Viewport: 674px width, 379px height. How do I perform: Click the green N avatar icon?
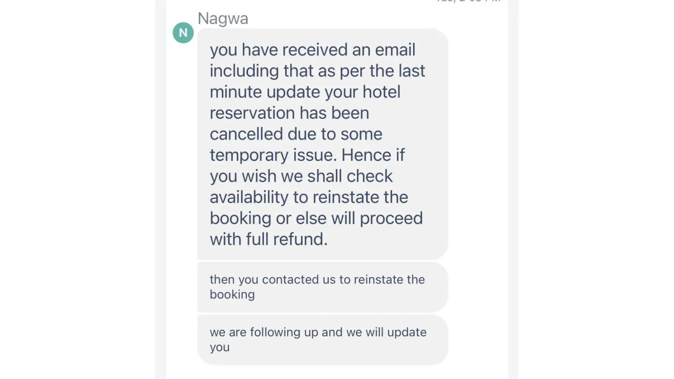(x=183, y=33)
